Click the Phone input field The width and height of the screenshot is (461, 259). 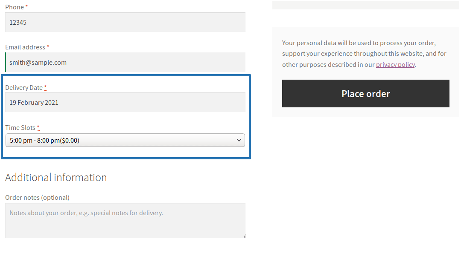125,22
